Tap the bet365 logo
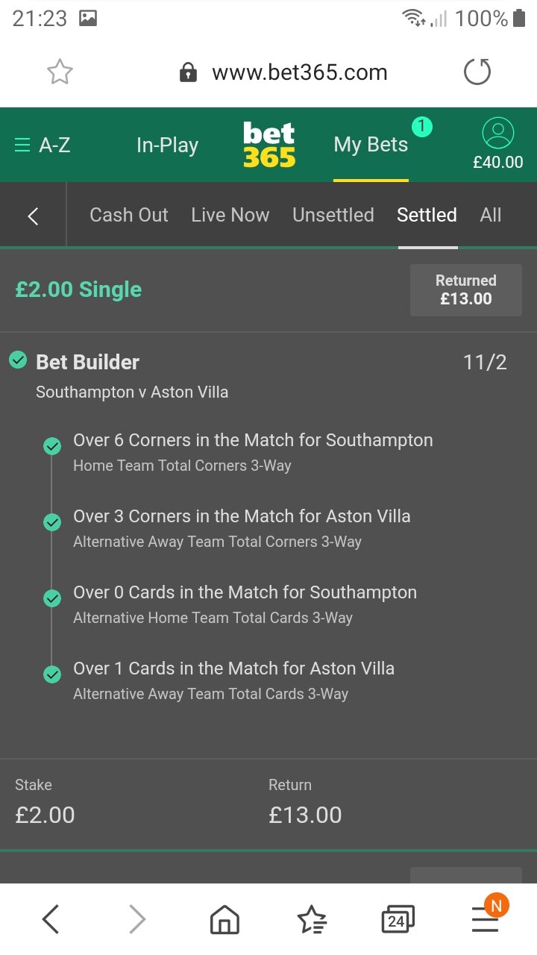537x955 pixels. [x=269, y=145]
